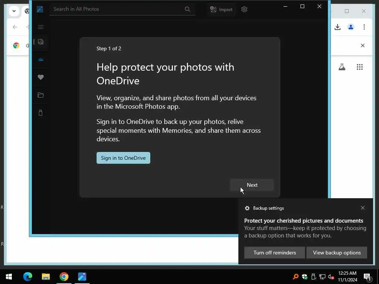
Task: Launch Microsoft Edge from taskbar
Action: point(27,277)
